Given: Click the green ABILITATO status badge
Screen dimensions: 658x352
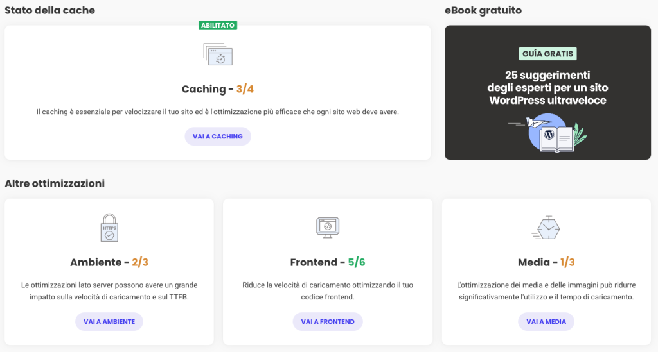Looking at the screenshot, I should coord(218,26).
